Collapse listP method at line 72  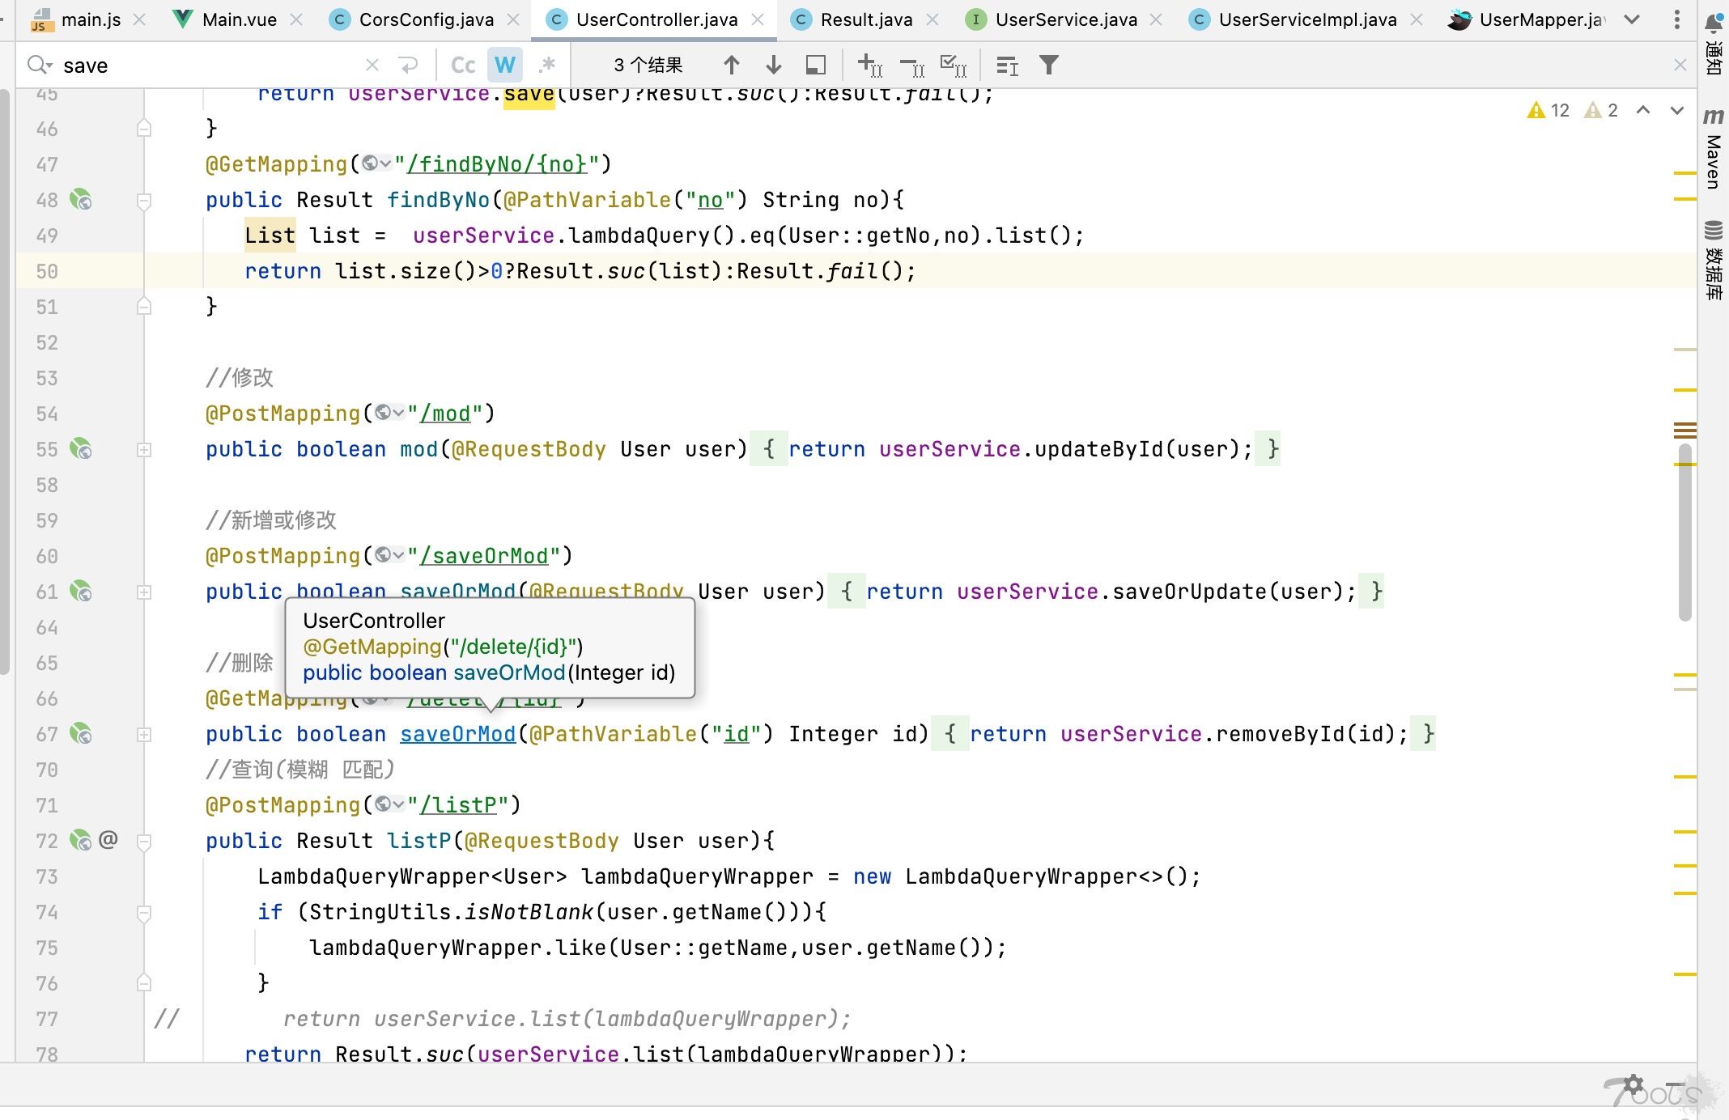click(x=144, y=842)
